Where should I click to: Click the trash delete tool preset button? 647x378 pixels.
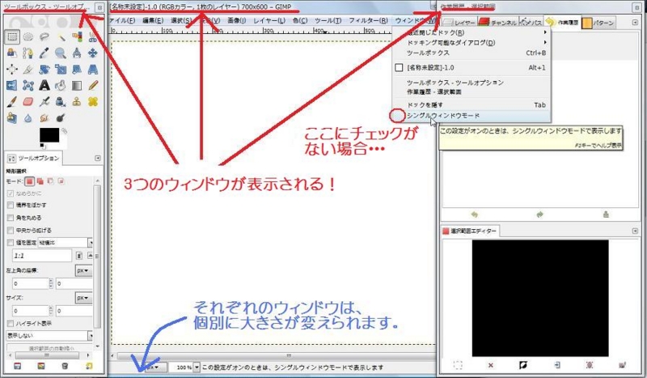click(65, 366)
